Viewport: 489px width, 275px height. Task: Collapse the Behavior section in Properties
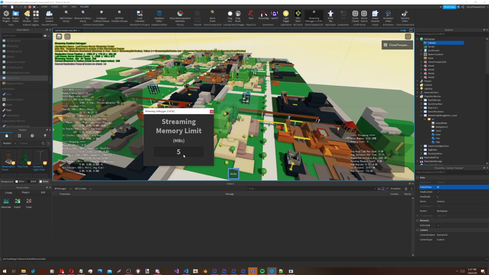(x=418, y=220)
